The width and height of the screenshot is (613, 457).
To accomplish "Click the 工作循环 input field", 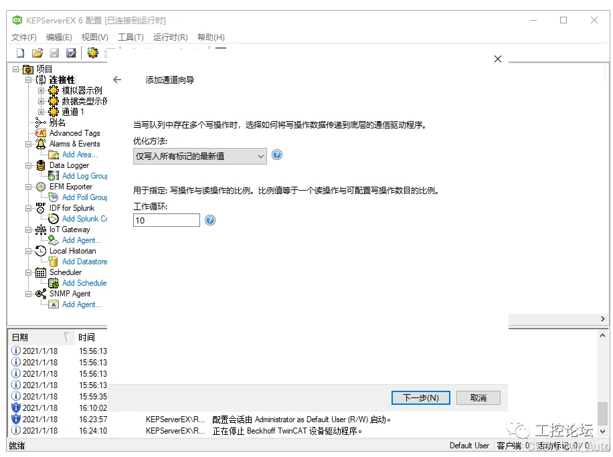I will (x=167, y=221).
